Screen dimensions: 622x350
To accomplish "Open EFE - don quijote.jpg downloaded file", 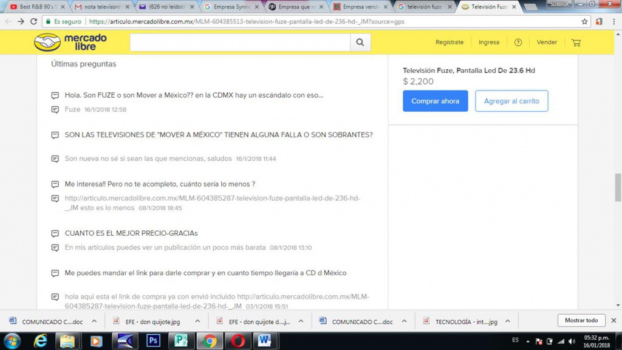I will 148,321.
